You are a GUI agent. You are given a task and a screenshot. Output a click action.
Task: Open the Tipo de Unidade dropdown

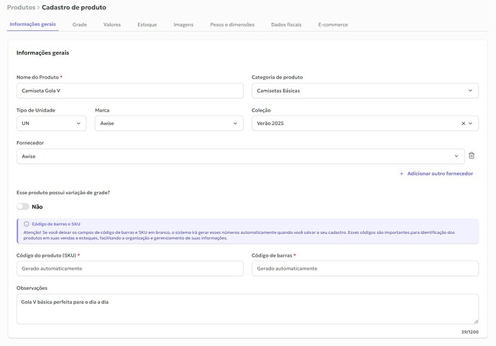(51, 123)
